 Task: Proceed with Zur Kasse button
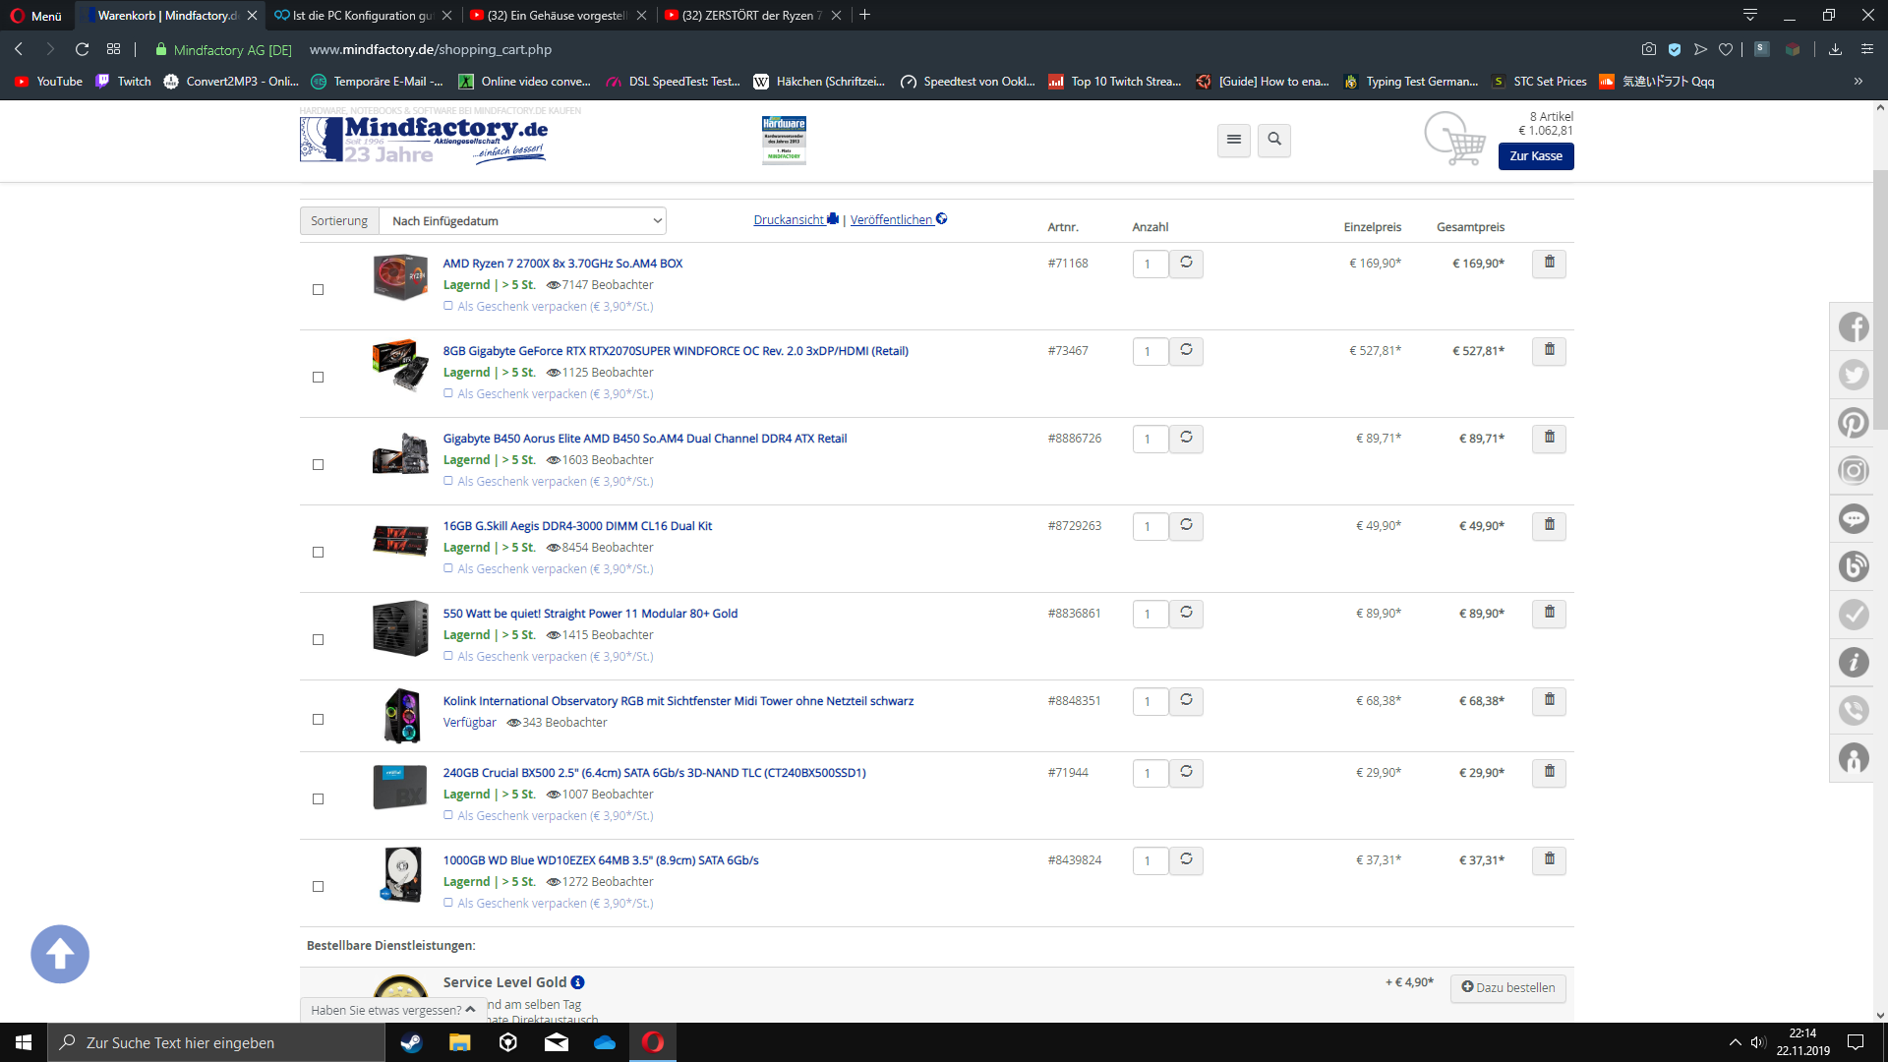pyautogui.click(x=1536, y=156)
